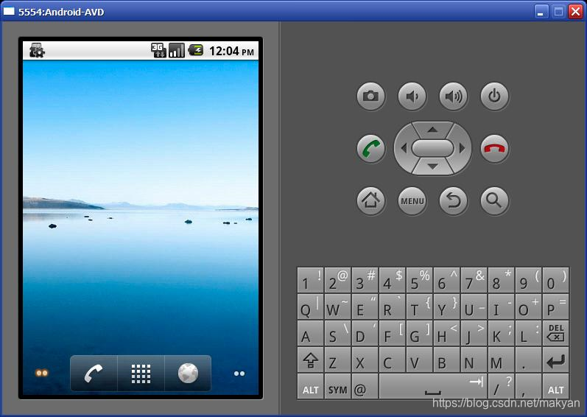Screen dimensions: 587x417
Task: Click the MENU hardware button
Action: 412,201
